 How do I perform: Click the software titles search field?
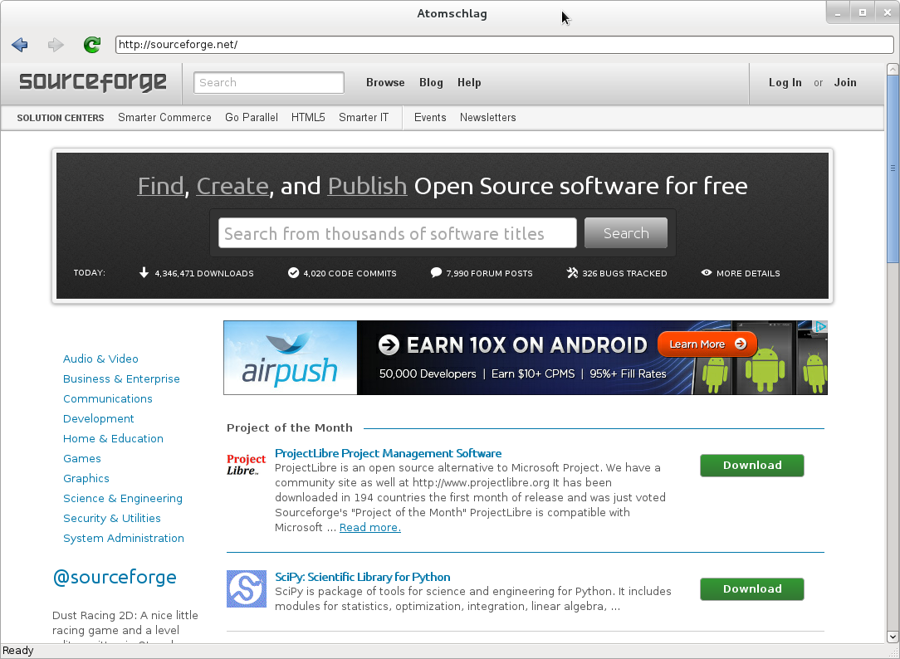pyautogui.click(x=396, y=233)
